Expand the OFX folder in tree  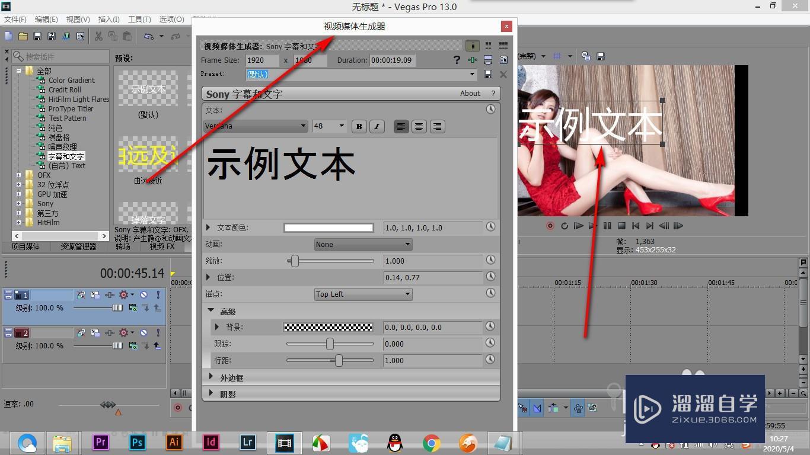(x=19, y=175)
